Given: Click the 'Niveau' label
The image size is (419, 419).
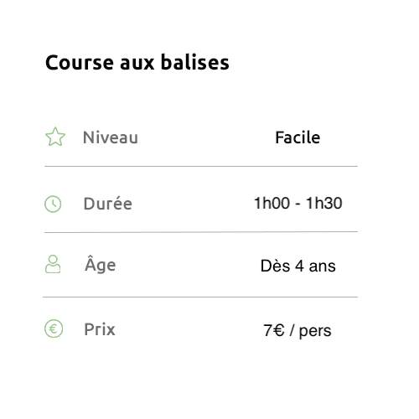Looking at the screenshot, I should click(x=111, y=137).
